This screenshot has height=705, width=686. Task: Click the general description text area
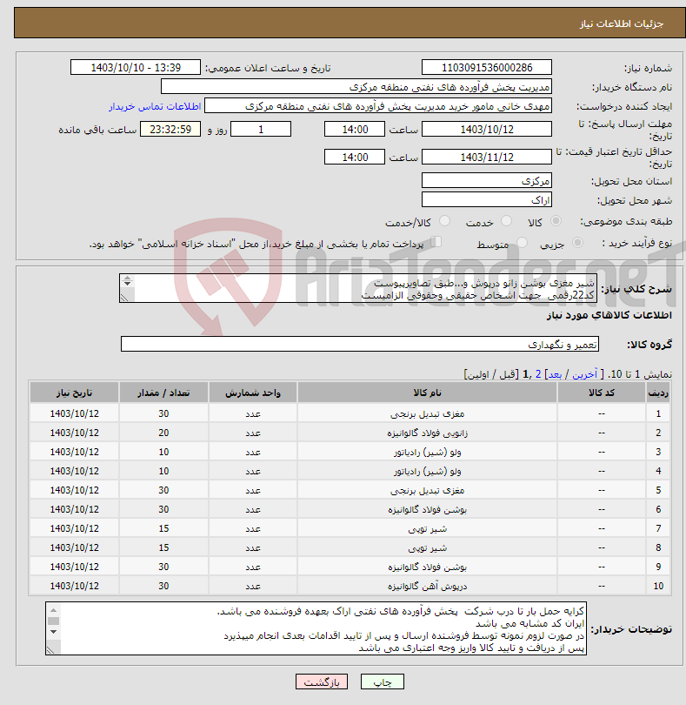pos(358,288)
